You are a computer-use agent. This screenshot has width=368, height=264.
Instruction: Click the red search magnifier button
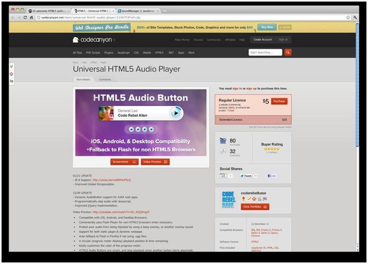click(x=288, y=52)
